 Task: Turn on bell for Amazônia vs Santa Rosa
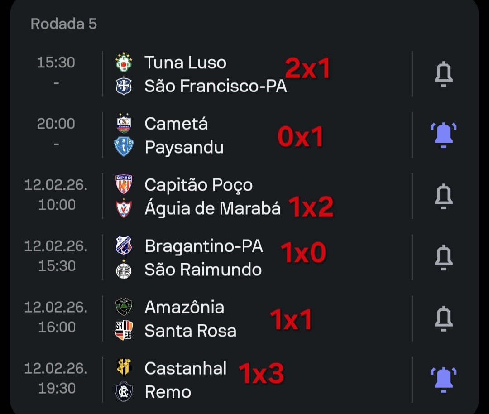(x=443, y=318)
